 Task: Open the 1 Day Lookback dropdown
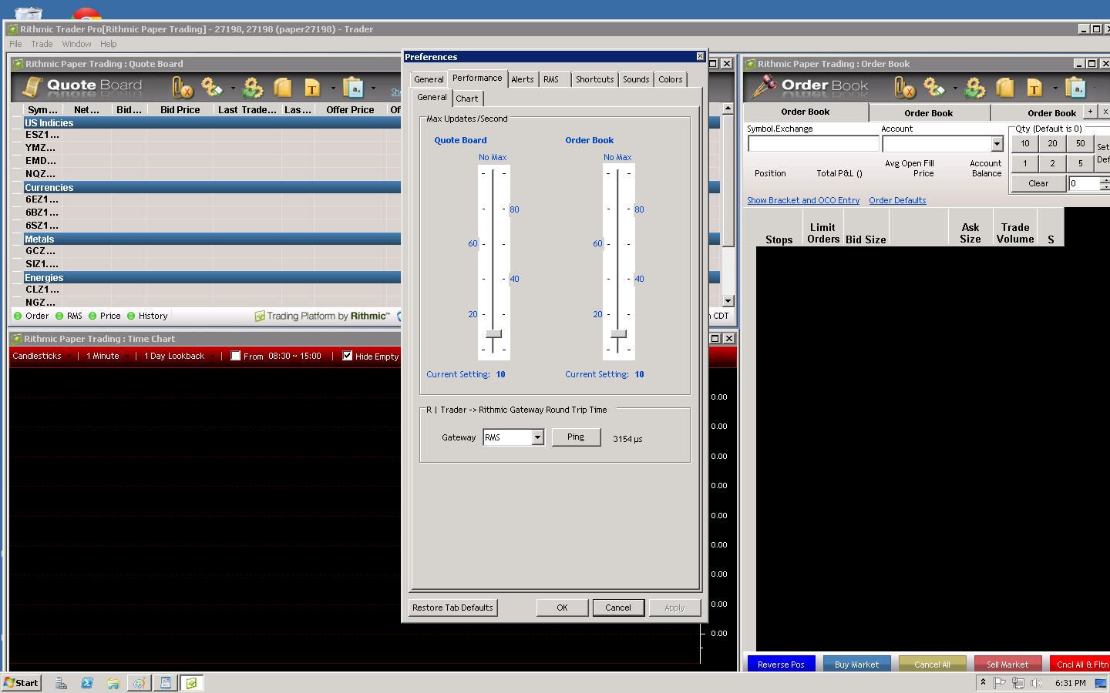179,356
